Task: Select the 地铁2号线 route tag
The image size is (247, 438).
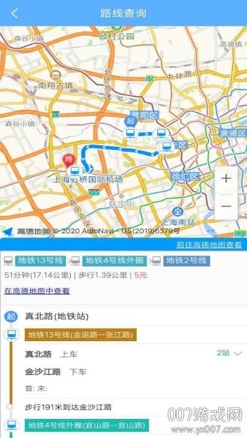Action: coord(187,260)
